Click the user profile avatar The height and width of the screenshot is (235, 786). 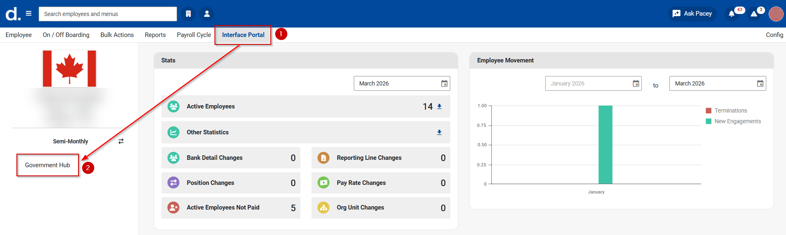776,14
